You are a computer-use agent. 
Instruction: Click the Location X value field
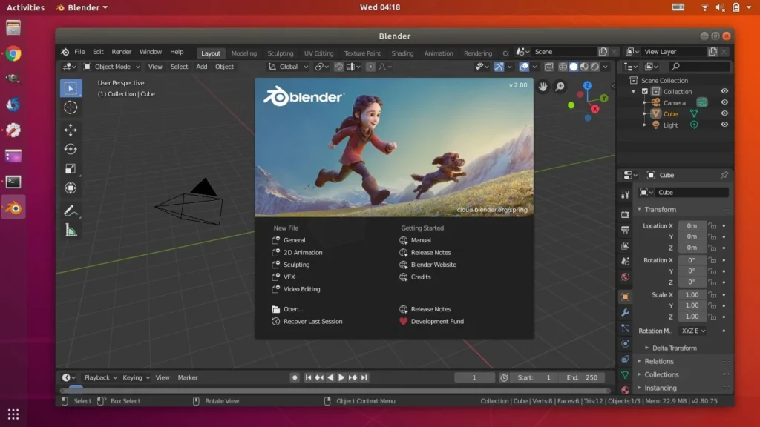692,226
